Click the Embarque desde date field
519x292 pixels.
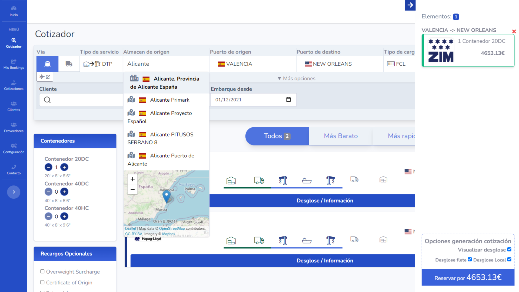click(253, 100)
